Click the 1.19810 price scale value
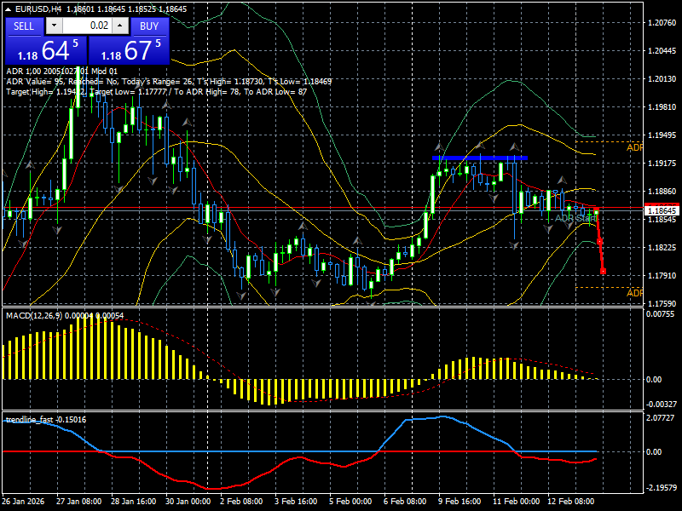This screenshot has height=511, width=682. tap(662, 107)
